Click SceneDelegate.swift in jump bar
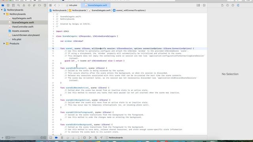Viewport: 253px width, 142px height. point(100,10)
